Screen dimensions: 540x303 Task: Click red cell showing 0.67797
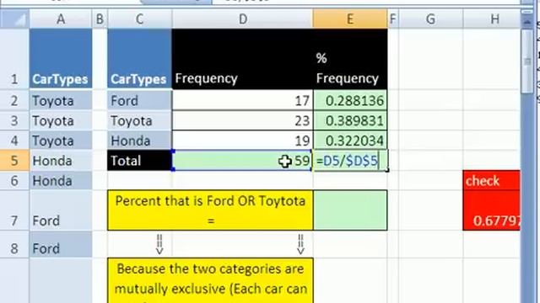click(491, 210)
